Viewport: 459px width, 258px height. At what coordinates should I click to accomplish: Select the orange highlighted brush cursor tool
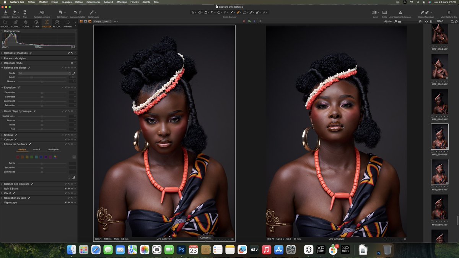coord(238,13)
